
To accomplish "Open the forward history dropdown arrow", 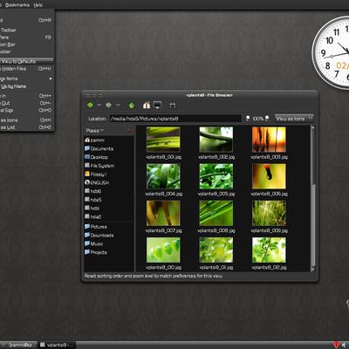I will tap(118, 106).
